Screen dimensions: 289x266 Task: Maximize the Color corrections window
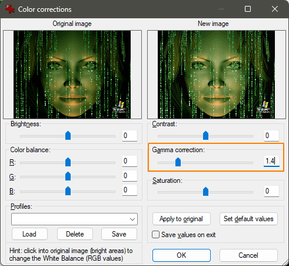tap(248, 9)
